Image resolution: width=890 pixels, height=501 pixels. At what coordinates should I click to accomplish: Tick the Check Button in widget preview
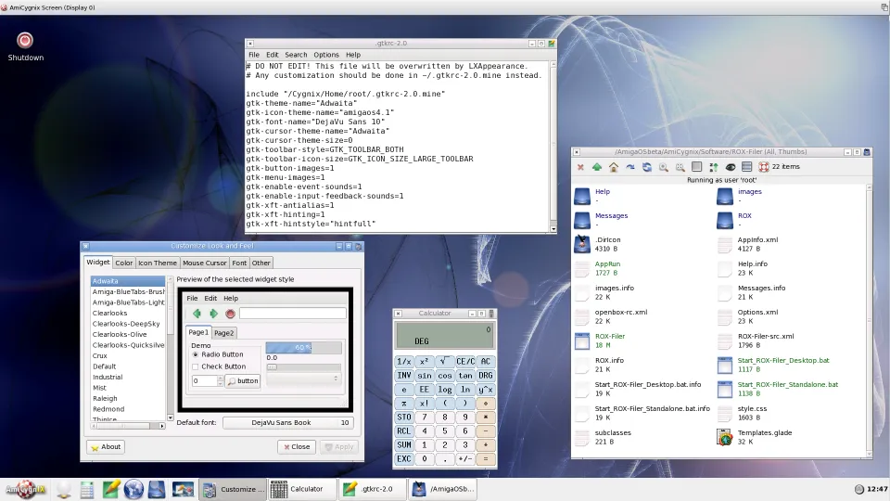point(196,366)
